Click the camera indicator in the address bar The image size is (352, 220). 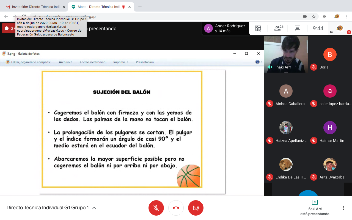coord(305,16)
